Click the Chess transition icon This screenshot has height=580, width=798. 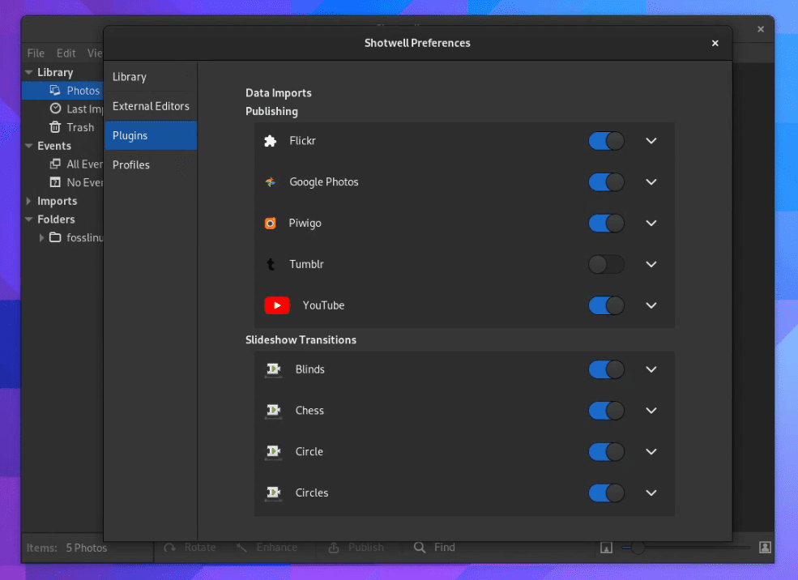[x=273, y=411]
